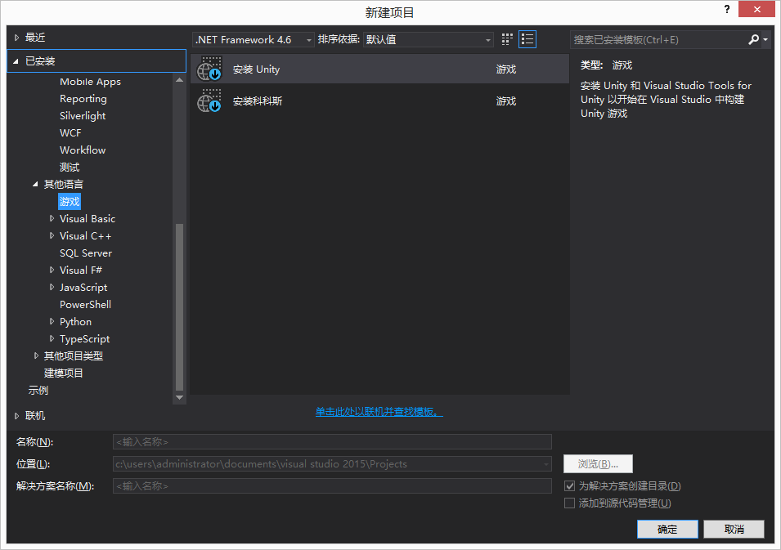Screen dimensions: 781x550
Task: Click the 名称 input field
Action: (x=332, y=442)
